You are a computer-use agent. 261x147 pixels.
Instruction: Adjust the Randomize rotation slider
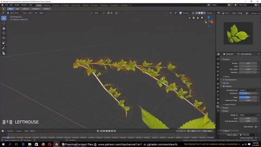(x=248, y=94)
